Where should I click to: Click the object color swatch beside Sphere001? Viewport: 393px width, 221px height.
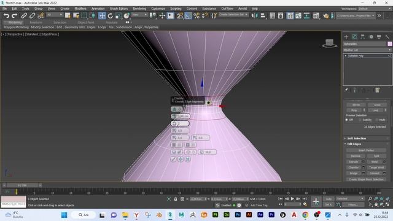pos(390,44)
